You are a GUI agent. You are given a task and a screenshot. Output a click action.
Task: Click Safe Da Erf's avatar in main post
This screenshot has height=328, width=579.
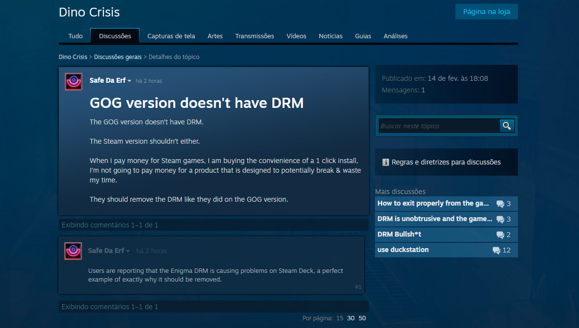(x=74, y=82)
